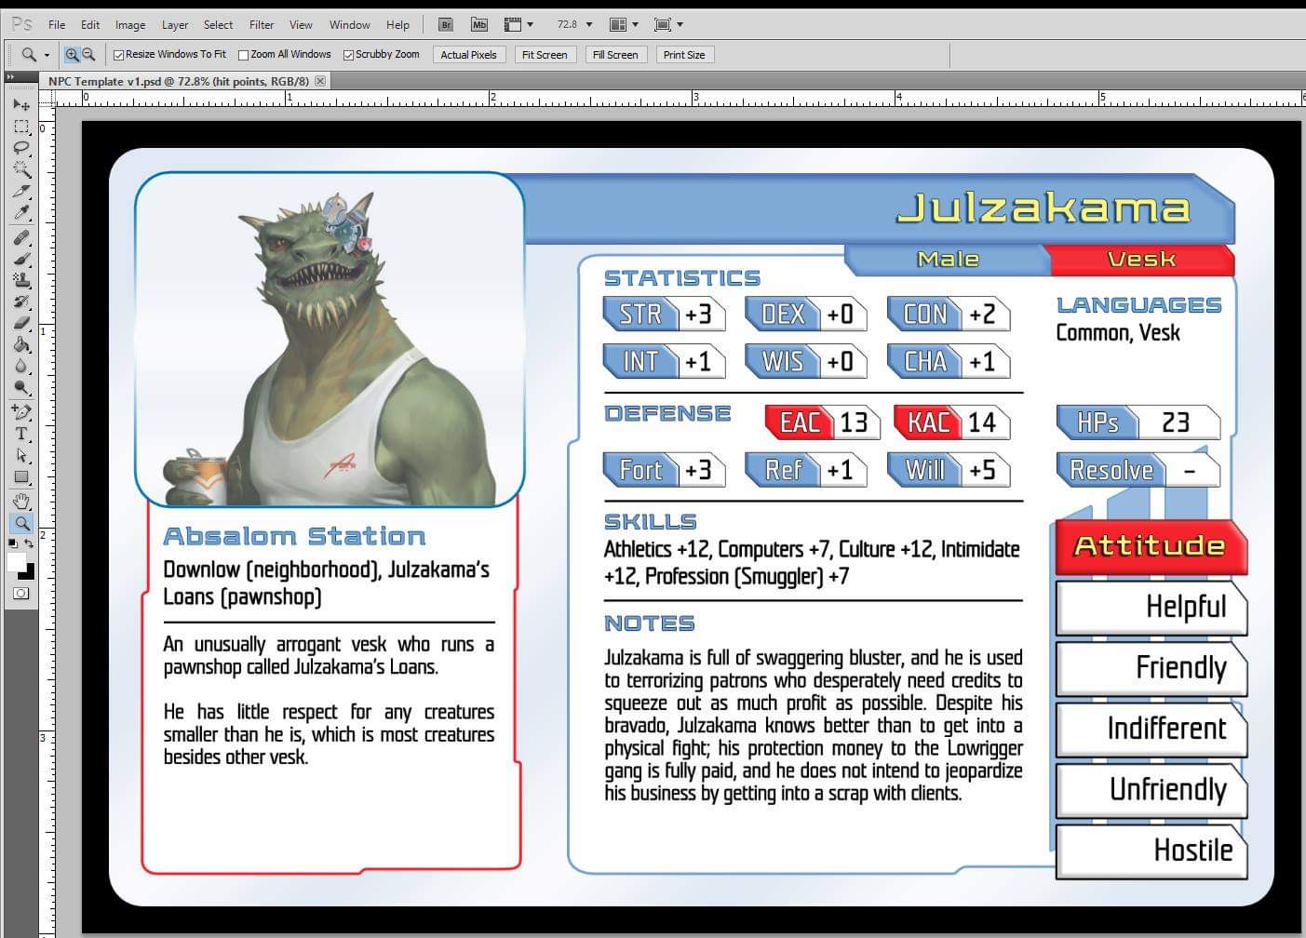Screen dimensions: 1306x938
Task: Select the Move tool
Action: [21, 104]
